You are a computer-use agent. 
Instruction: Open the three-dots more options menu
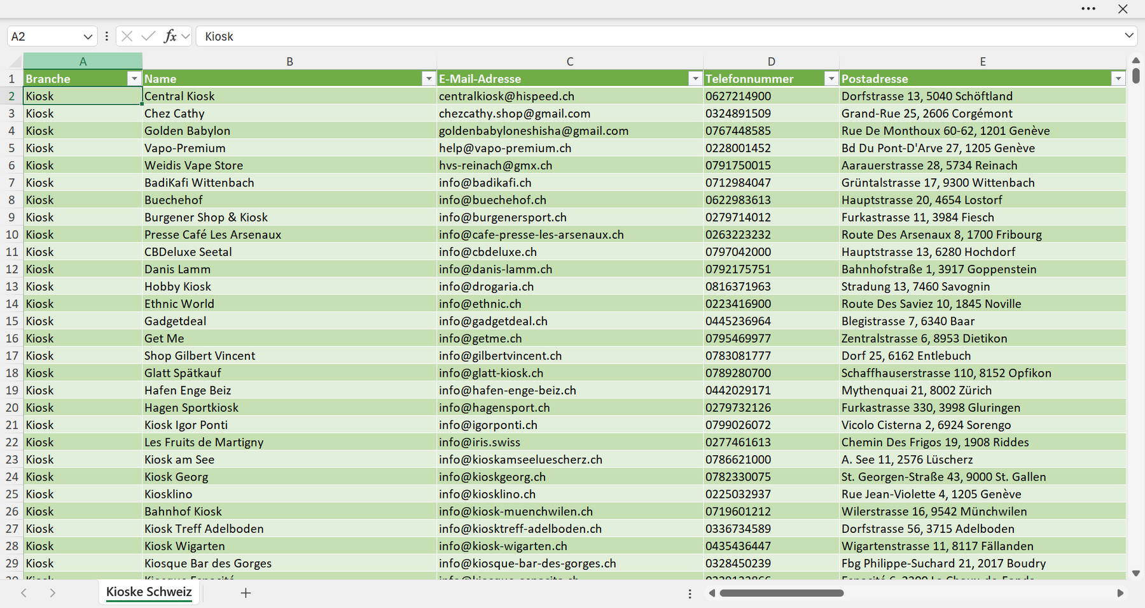1088,9
